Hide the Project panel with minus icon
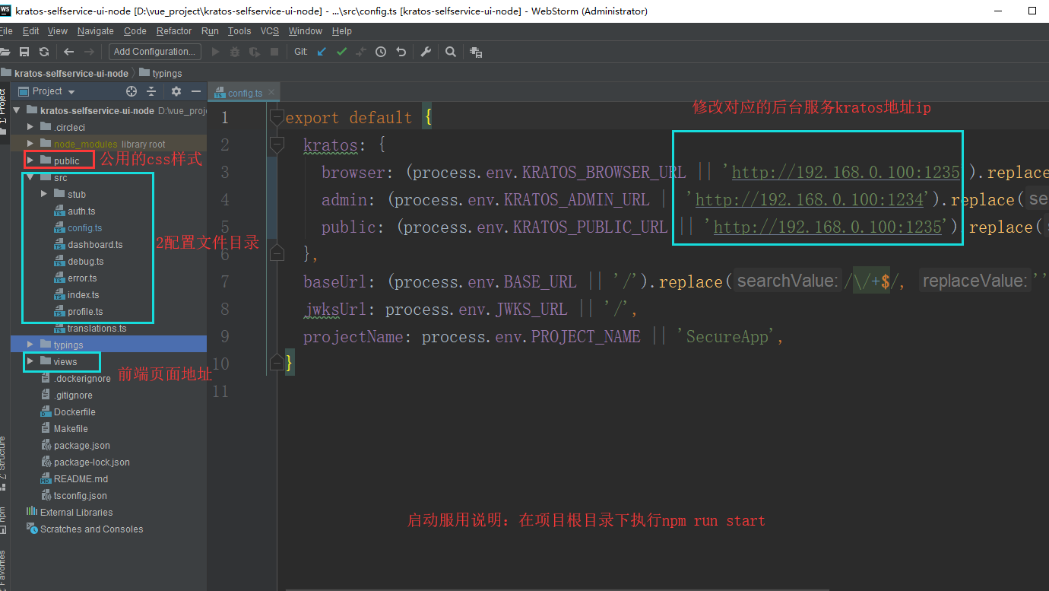 [x=196, y=91]
